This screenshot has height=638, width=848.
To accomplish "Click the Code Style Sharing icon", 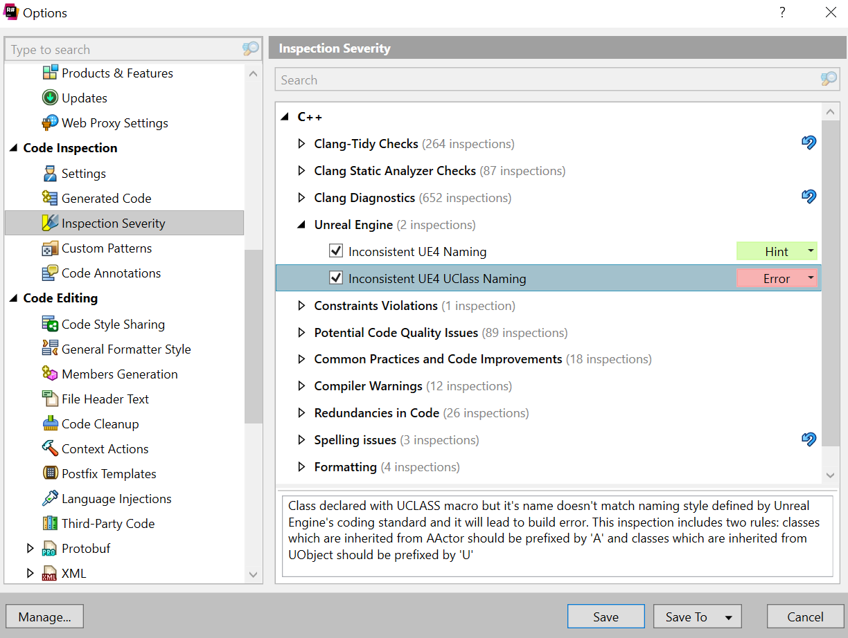I will tap(50, 324).
